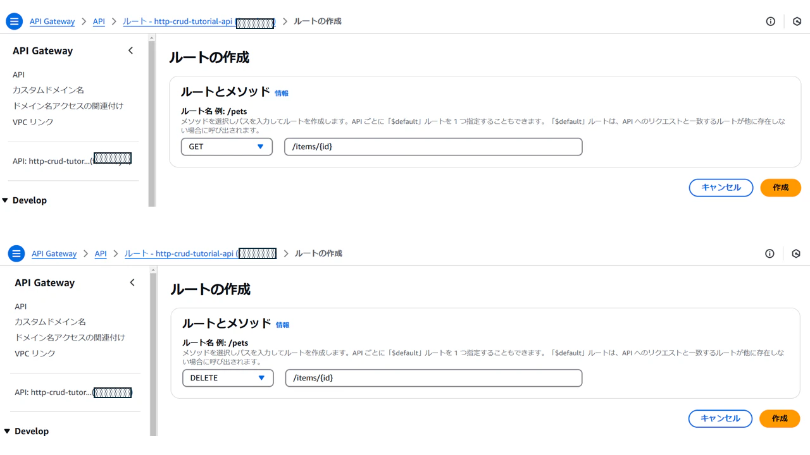Open the 情報 link in DELETE route panel
810x455 pixels.
(x=283, y=325)
